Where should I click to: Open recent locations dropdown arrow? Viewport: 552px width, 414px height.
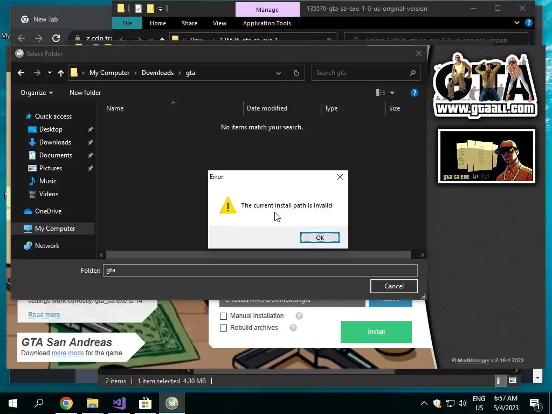coord(50,73)
